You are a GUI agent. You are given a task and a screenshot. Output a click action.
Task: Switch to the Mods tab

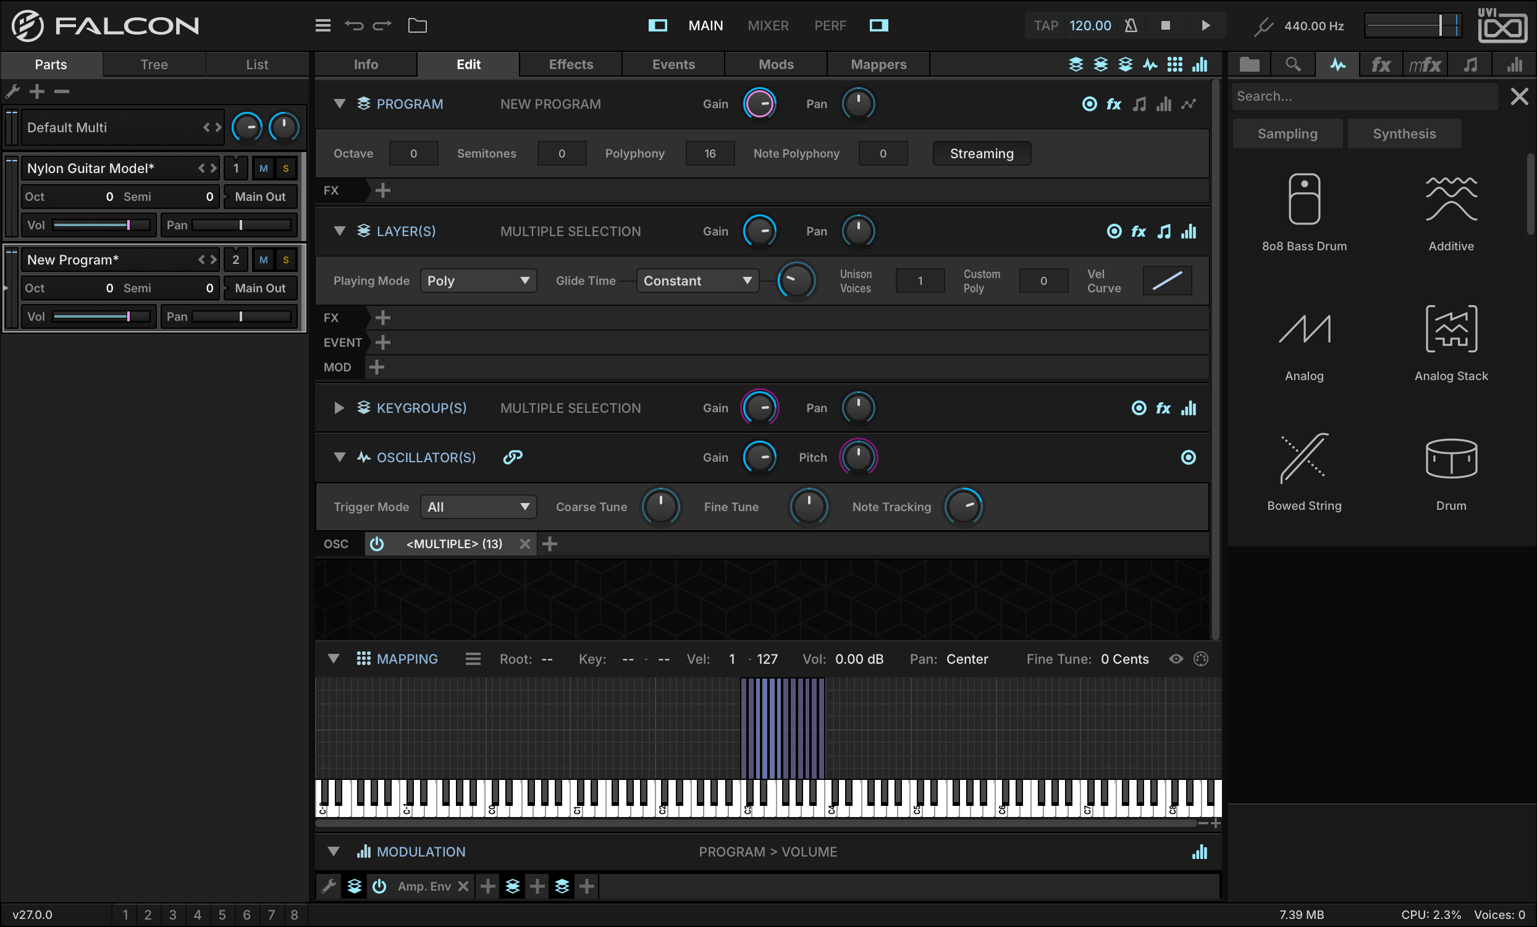pyautogui.click(x=776, y=64)
